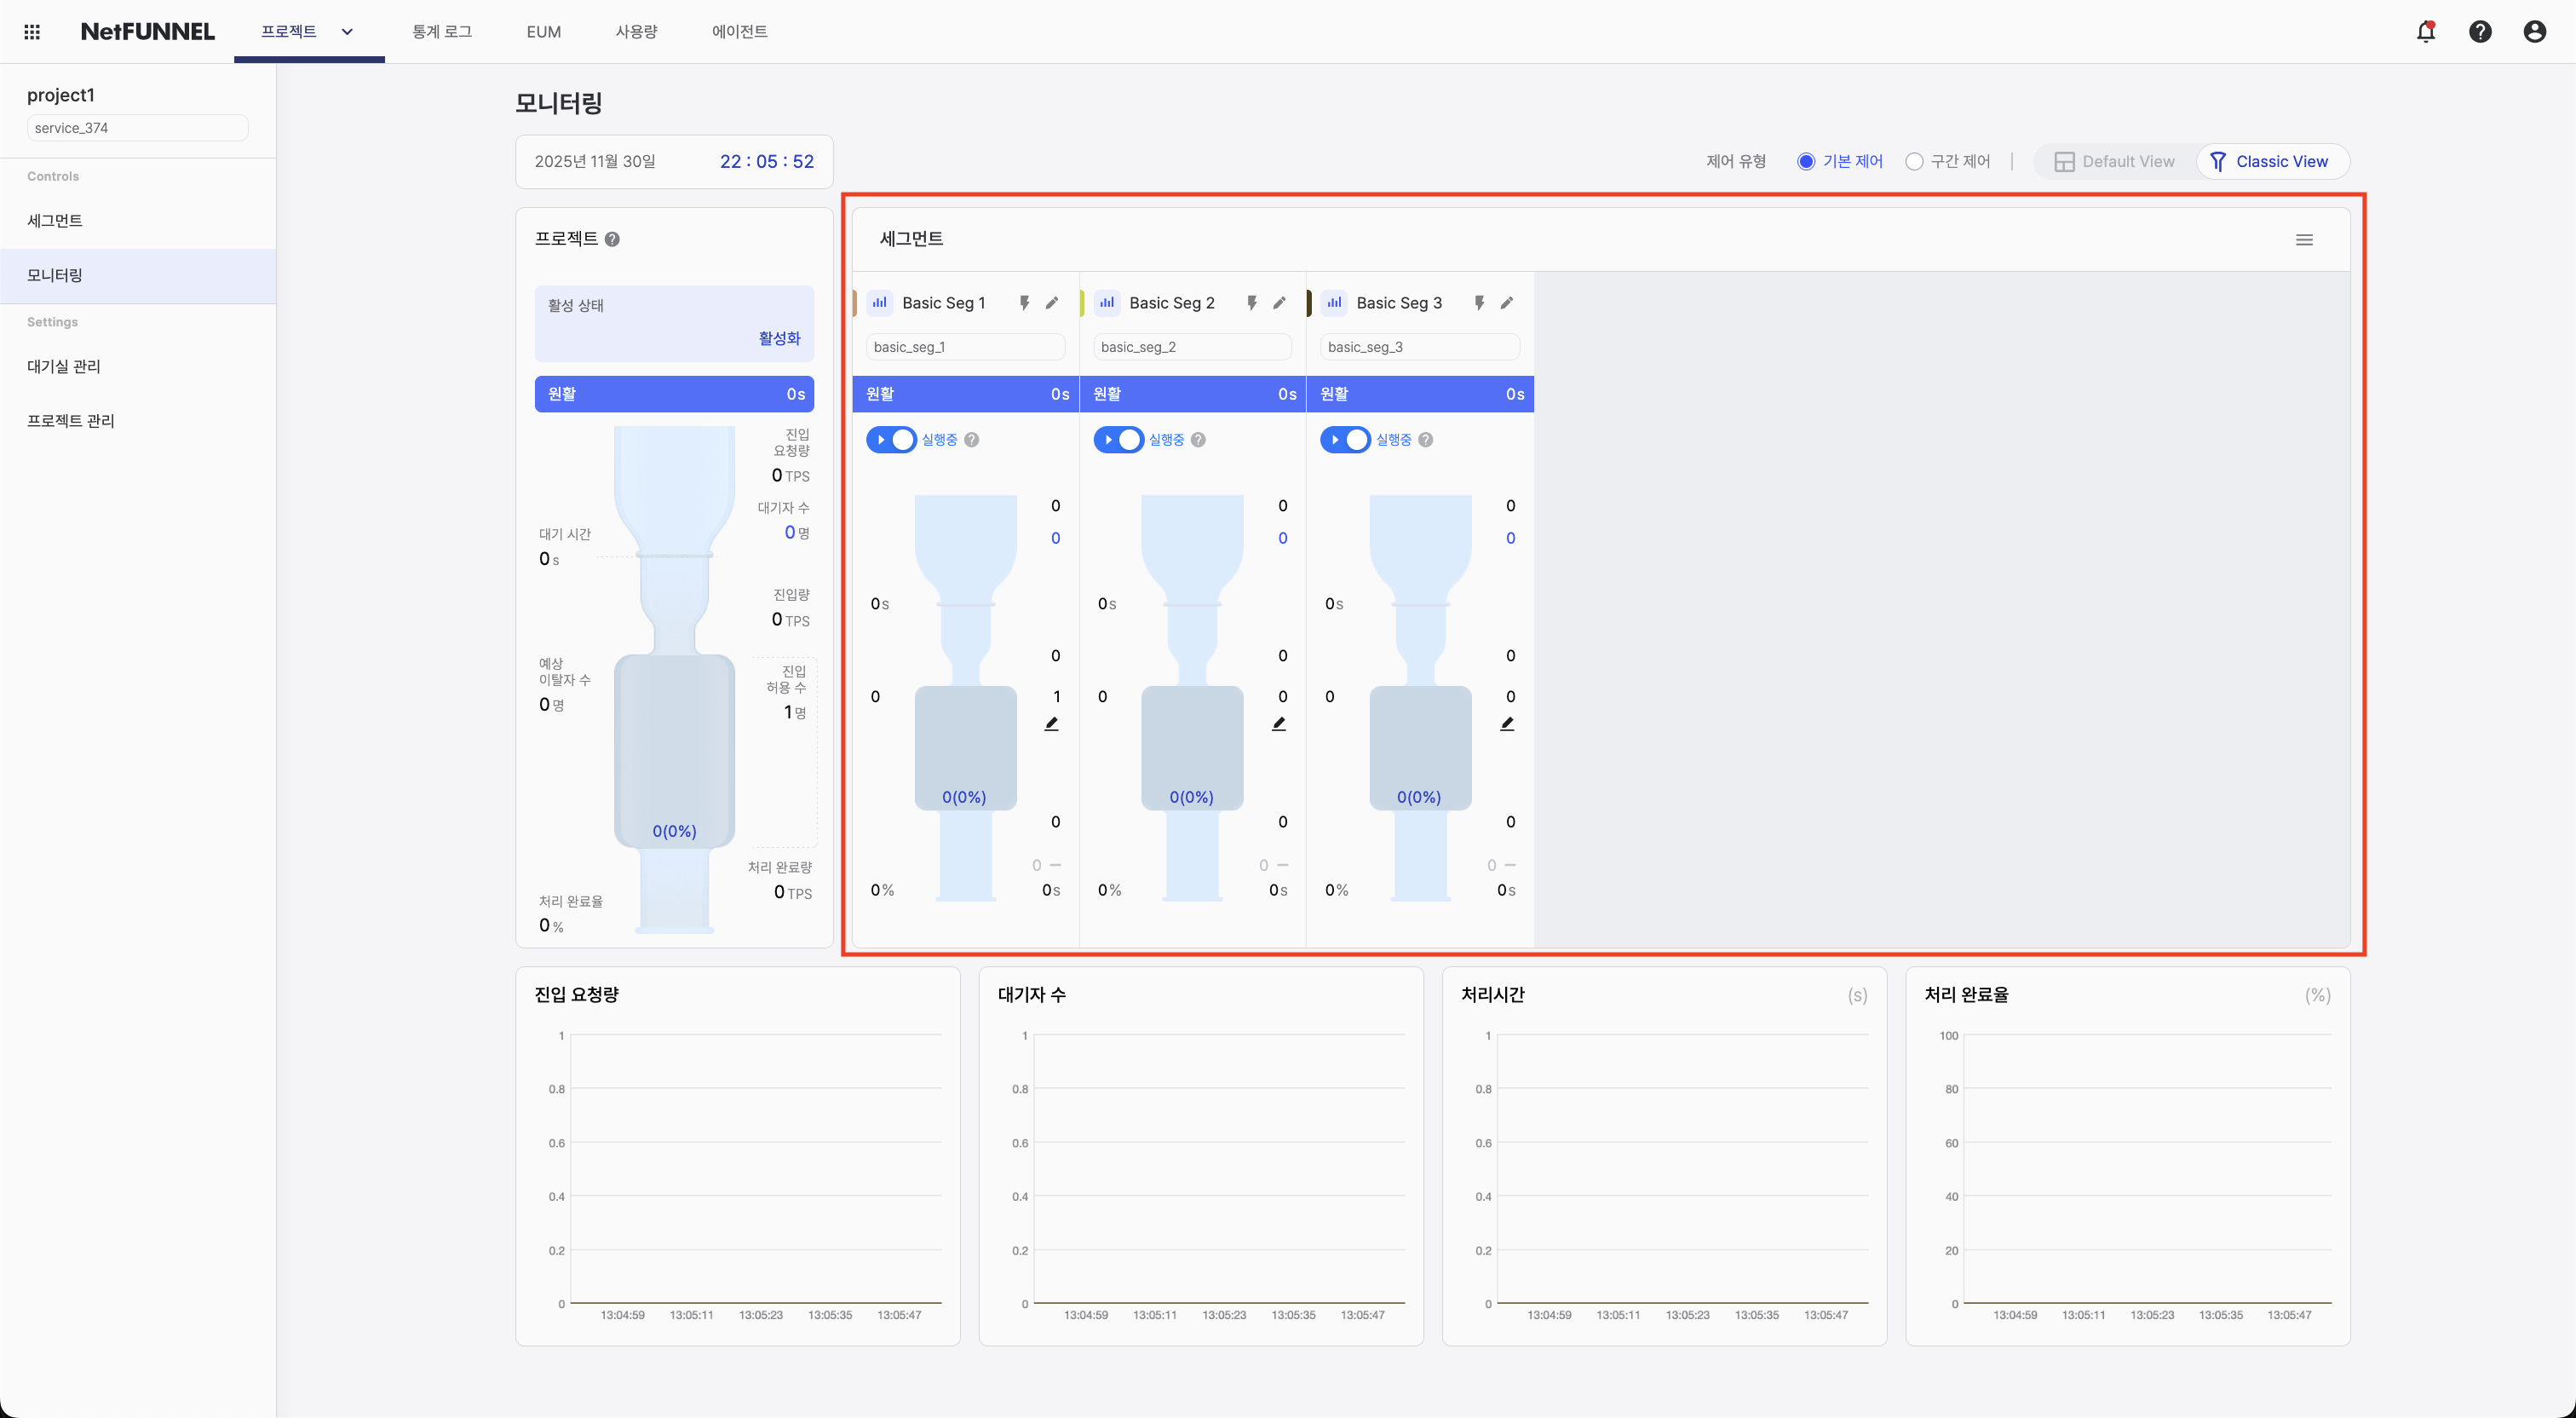
Task: Open the hamburger menu in the 세그먼트 panel
Action: (x=2305, y=239)
